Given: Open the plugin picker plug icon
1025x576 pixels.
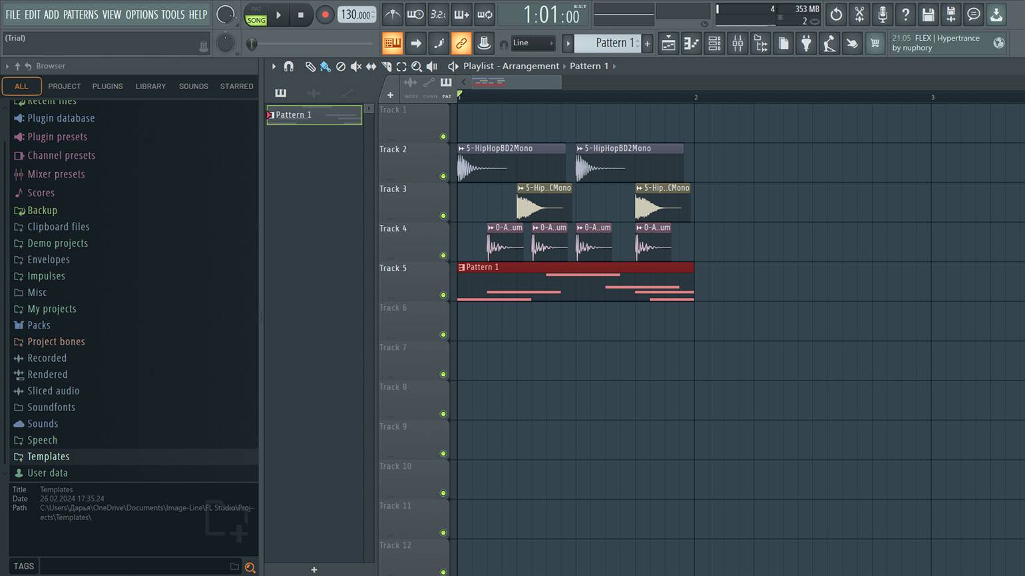Looking at the screenshot, I should pos(806,44).
